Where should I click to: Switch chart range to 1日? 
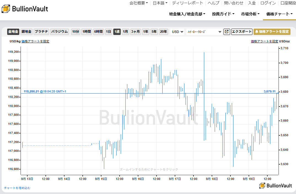109,32
